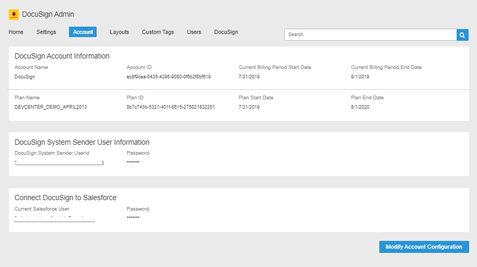Click the Salesforce connection masked password
477x267 pixels.
(133, 218)
